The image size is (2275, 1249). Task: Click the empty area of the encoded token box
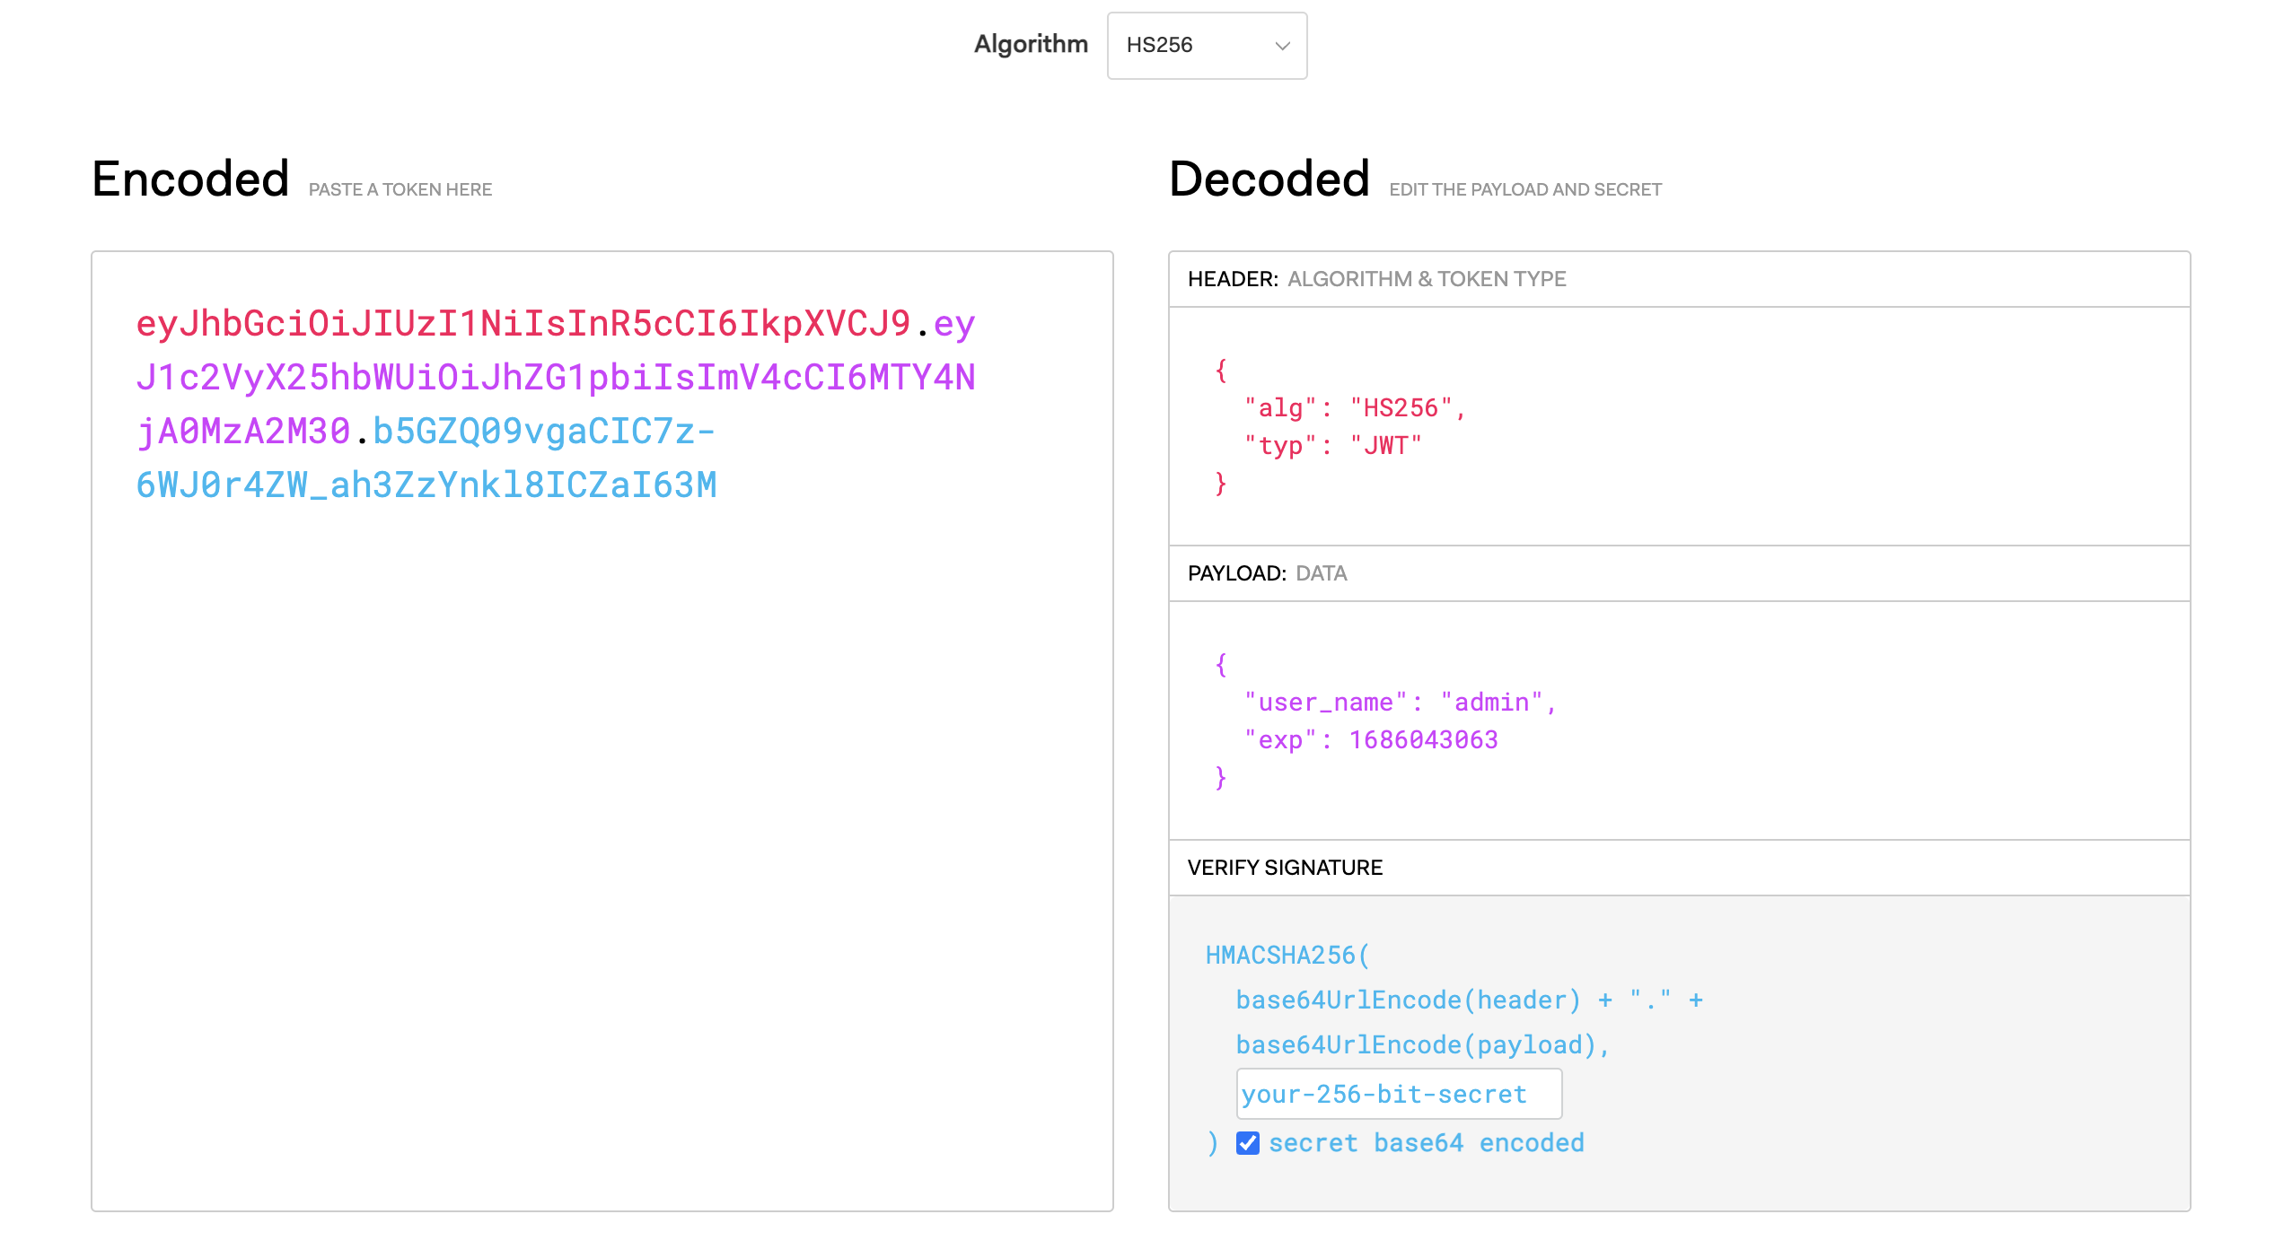602,852
